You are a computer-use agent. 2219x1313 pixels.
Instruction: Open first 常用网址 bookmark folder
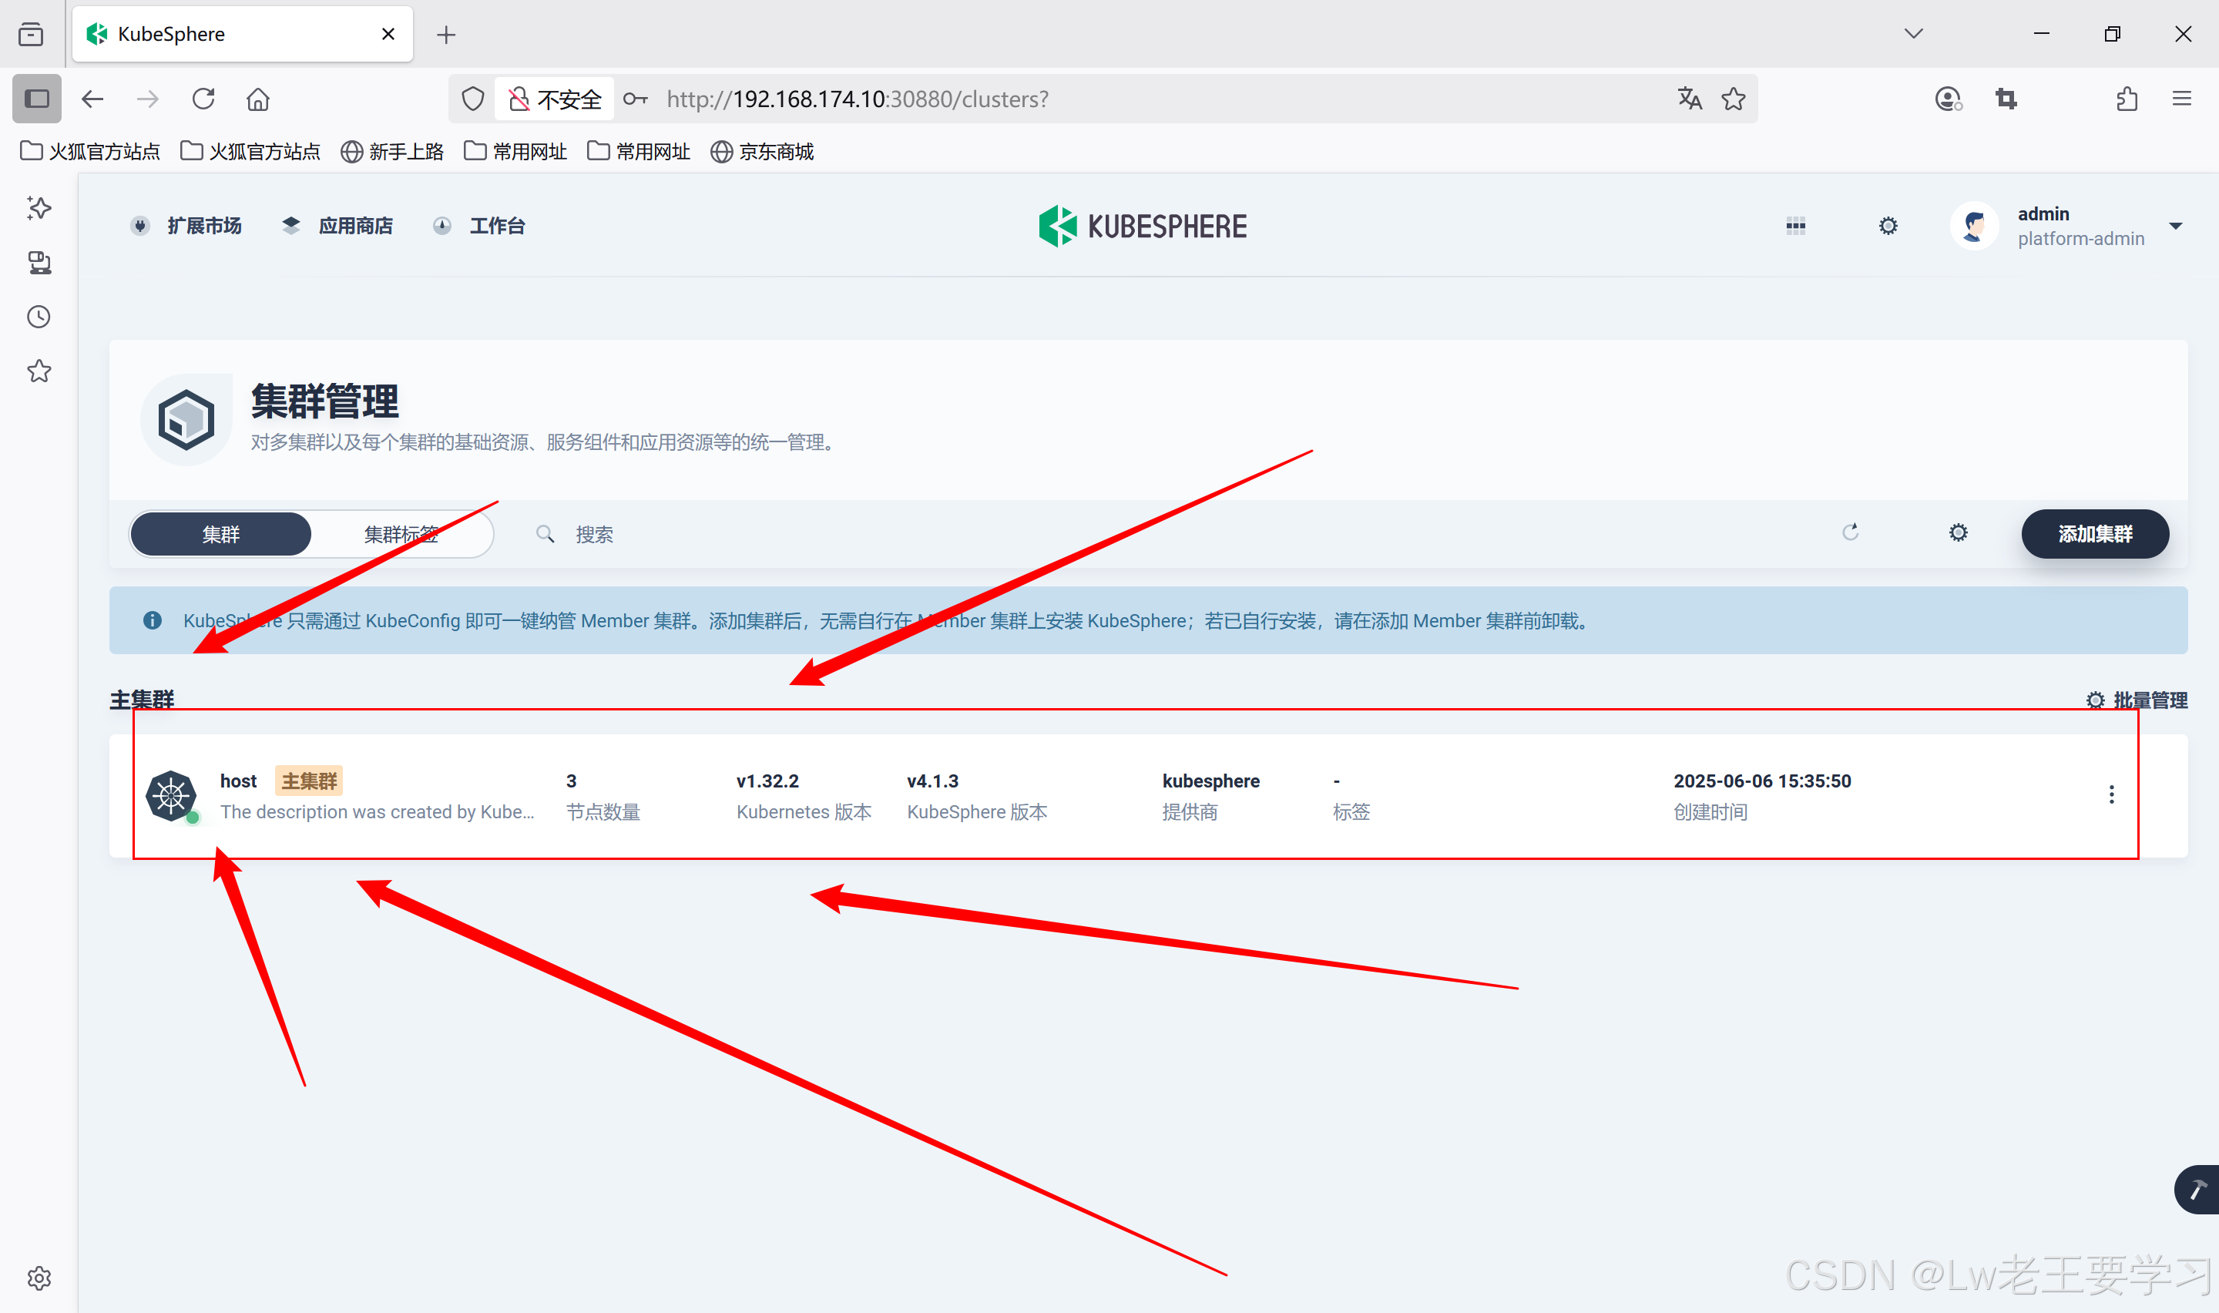click(x=515, y=151)
